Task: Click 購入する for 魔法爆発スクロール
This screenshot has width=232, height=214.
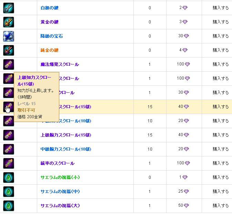Action: (221, 64)
